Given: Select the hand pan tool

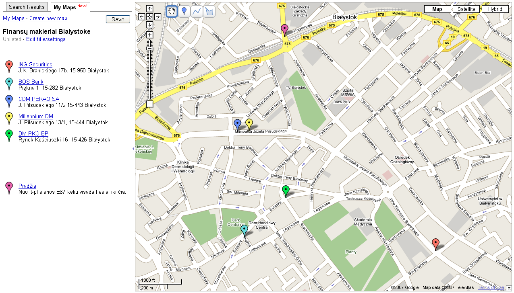Looking at the screenshot, I should coord(172,12).
